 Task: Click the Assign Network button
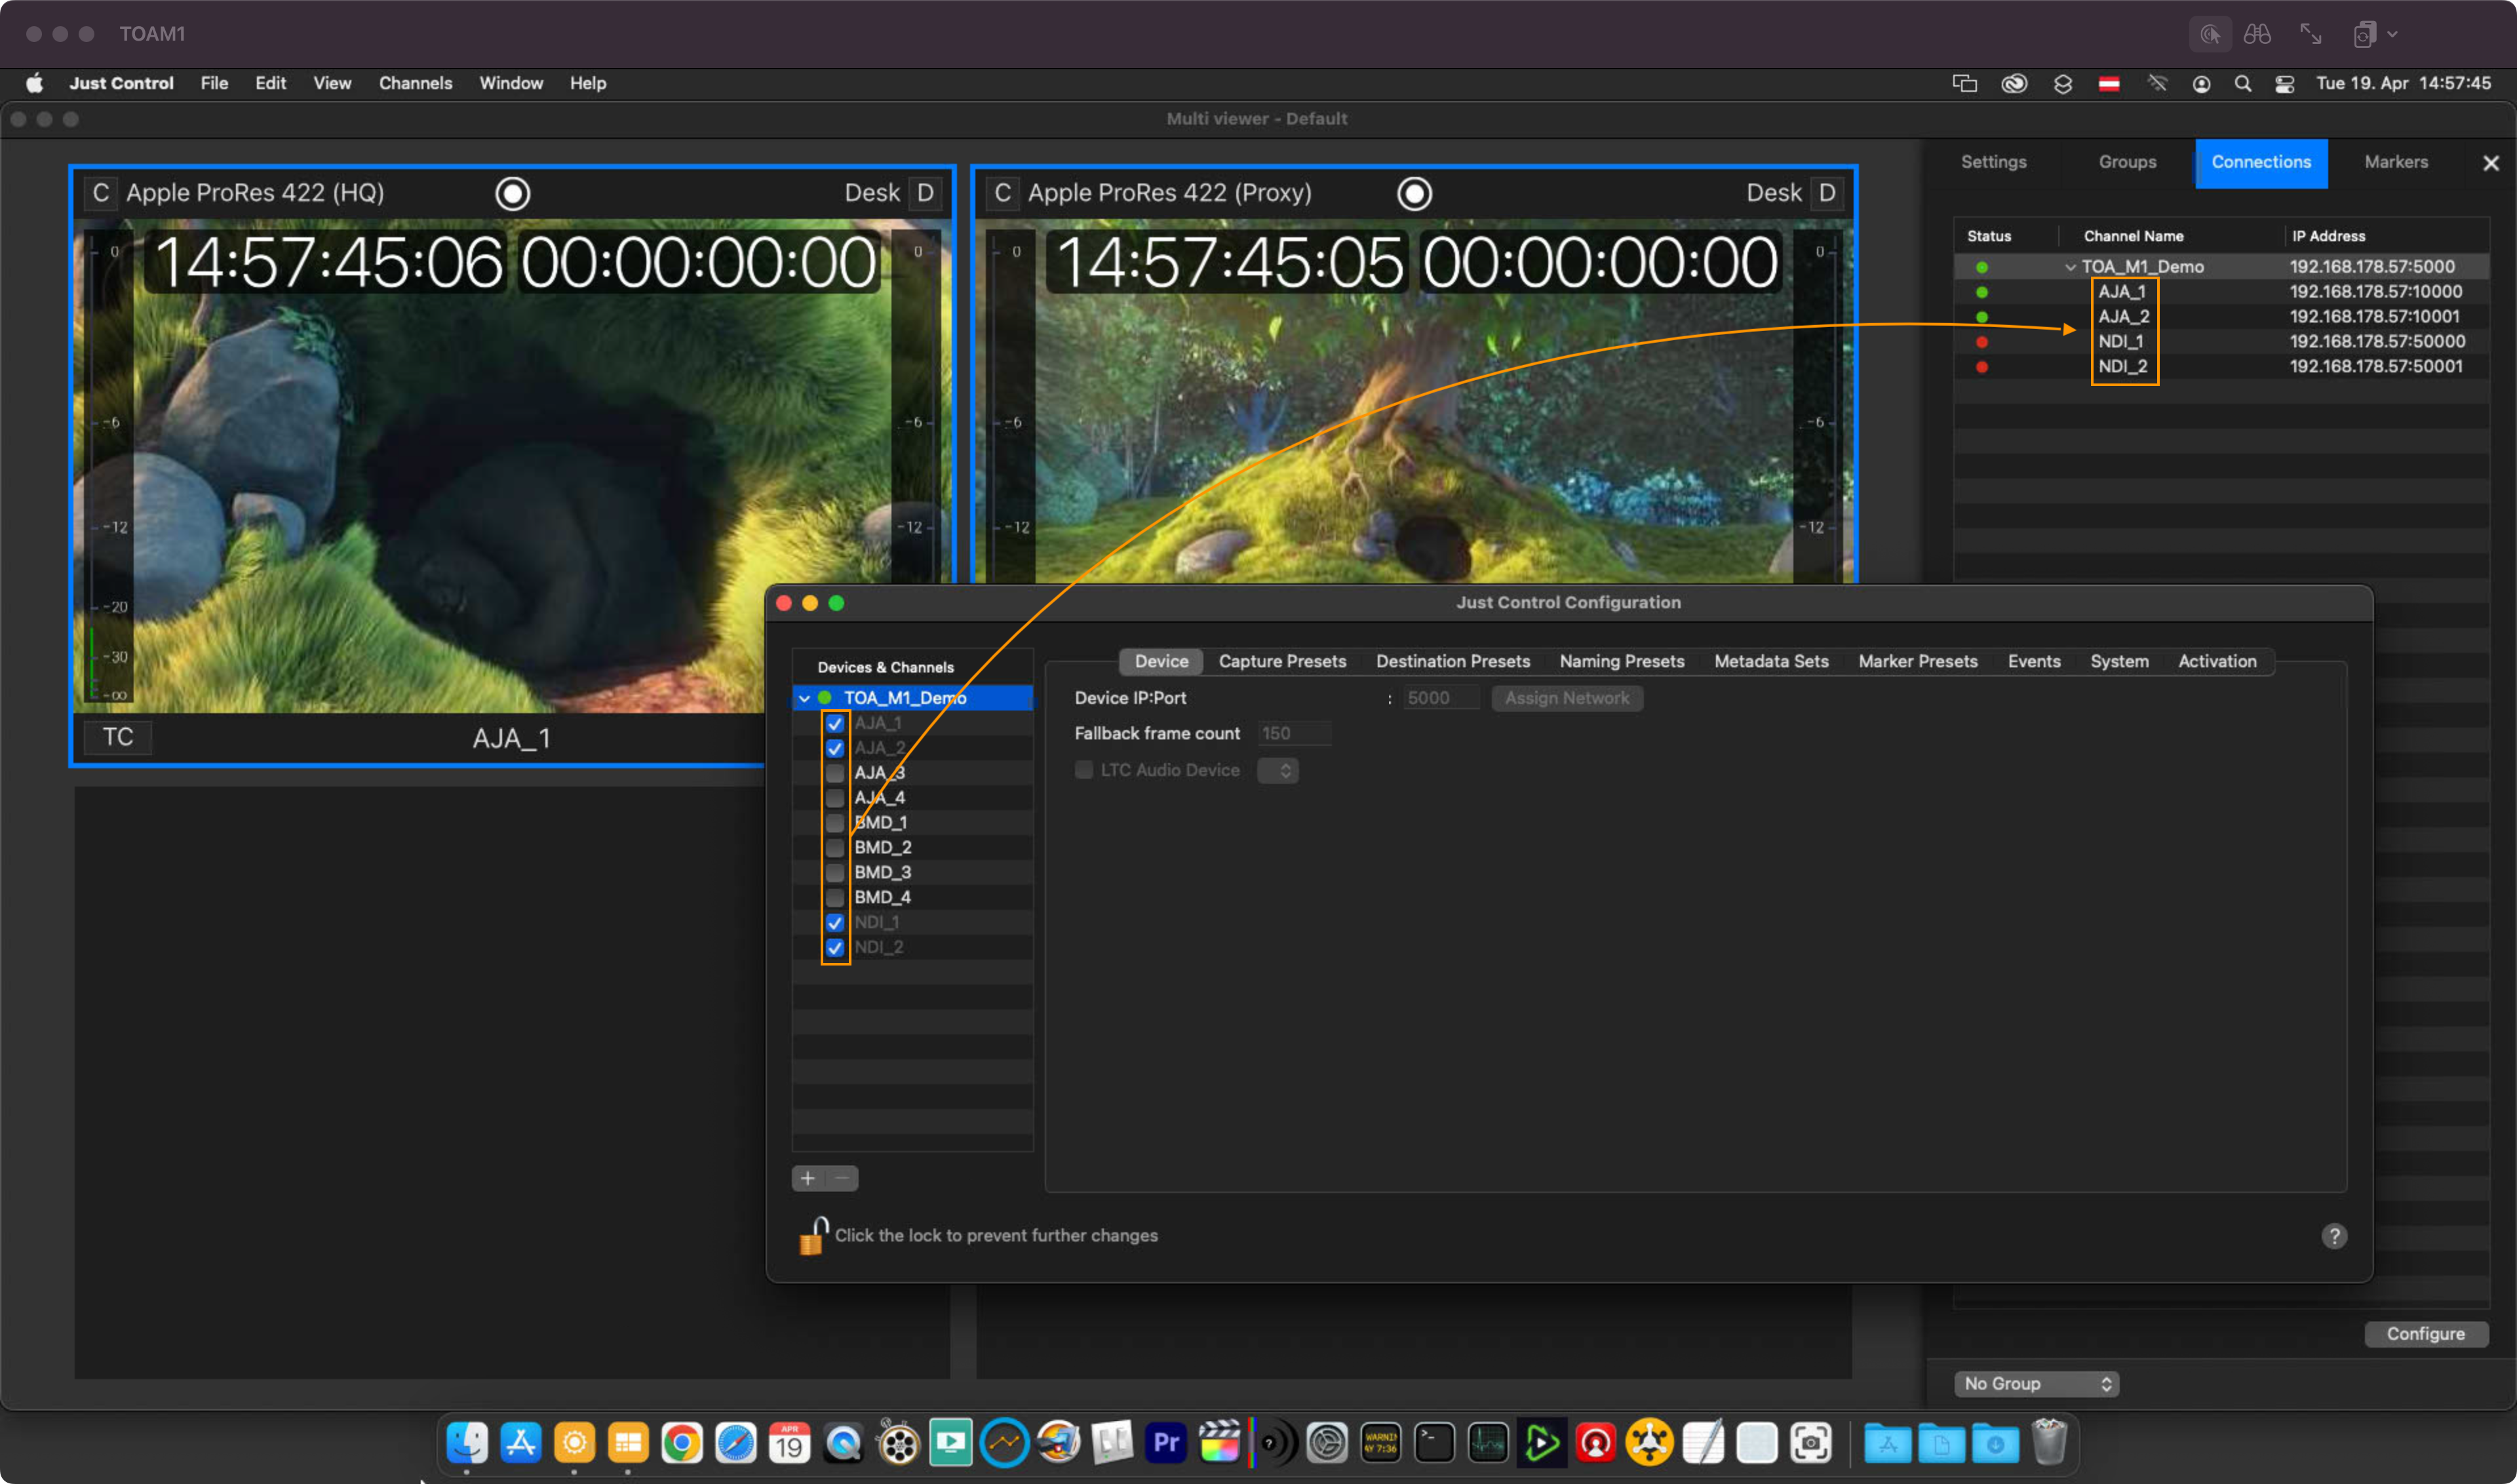pos(1566,698)
